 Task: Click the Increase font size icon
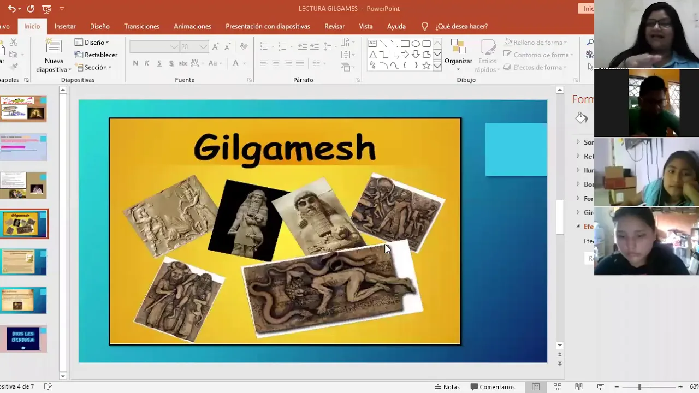[216, 47]
